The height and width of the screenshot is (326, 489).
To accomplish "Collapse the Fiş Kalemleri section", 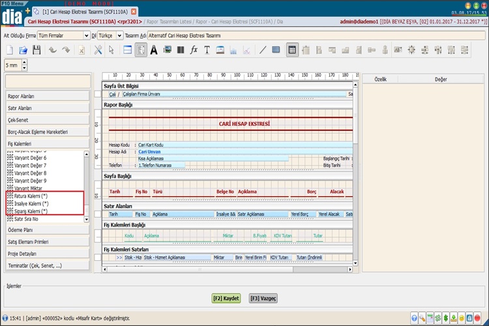I will click(x=48, y=143).
